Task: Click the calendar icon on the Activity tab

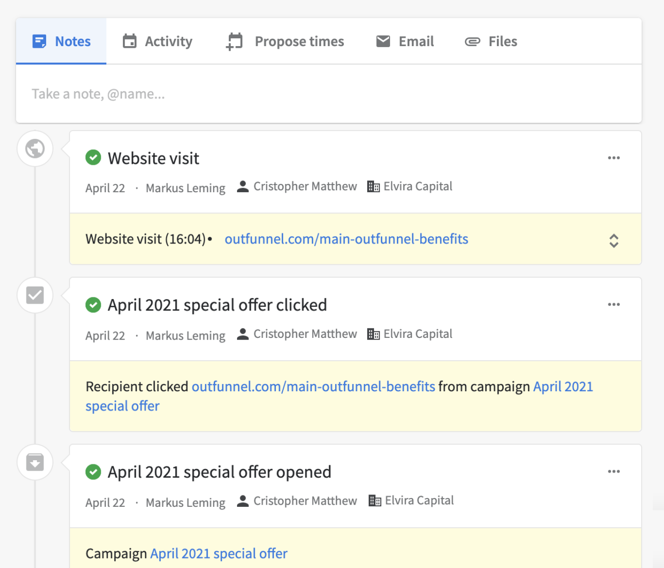Action: (x=130, y=41)
